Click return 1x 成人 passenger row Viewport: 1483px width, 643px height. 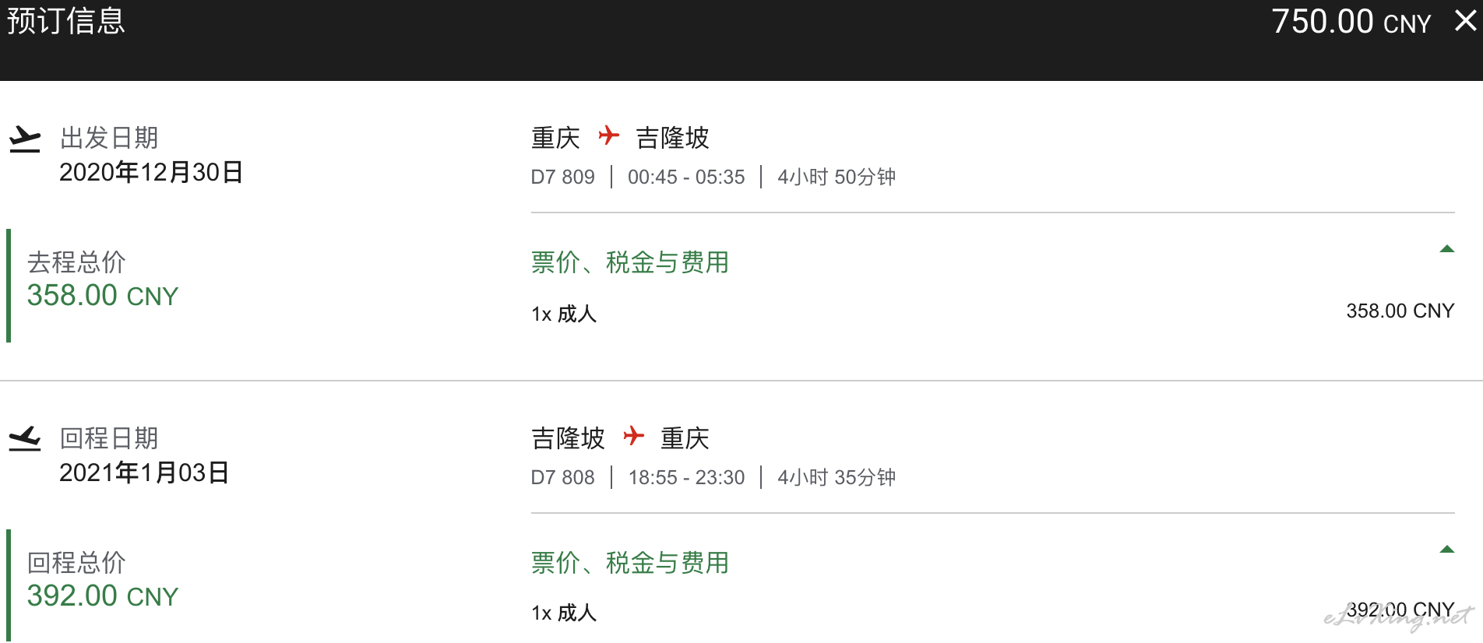pos(992,613)
